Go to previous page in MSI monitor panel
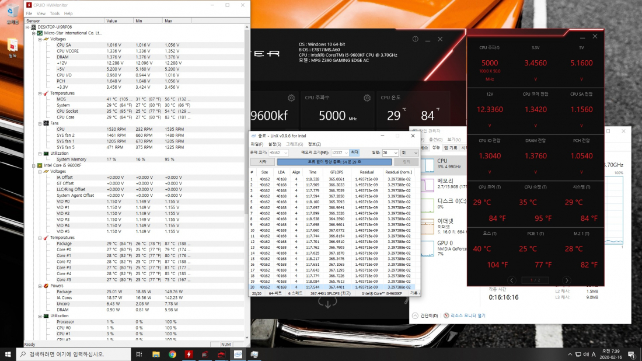Image resolution: width=642 pixels, height=361 pixels. tap(511, 280)
